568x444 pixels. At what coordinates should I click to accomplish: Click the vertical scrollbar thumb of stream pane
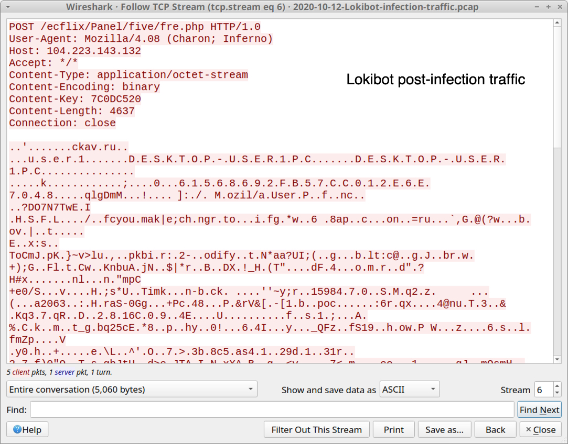[557, 87]
